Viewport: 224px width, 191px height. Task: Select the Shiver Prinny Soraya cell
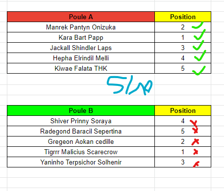pos(81,121)
